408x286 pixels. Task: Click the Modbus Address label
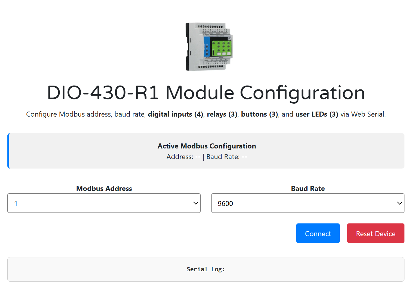pos(104,189)
